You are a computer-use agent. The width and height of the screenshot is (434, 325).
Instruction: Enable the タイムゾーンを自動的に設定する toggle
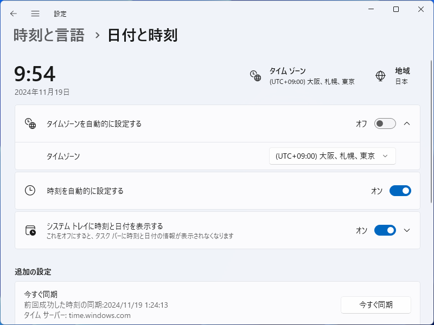(385, 123)
